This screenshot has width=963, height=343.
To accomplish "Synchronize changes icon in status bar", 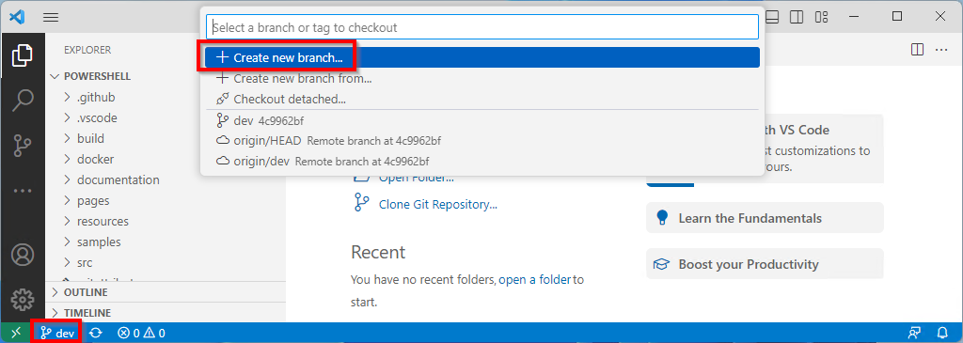I will pyautogui.click(x=96, y=334).
